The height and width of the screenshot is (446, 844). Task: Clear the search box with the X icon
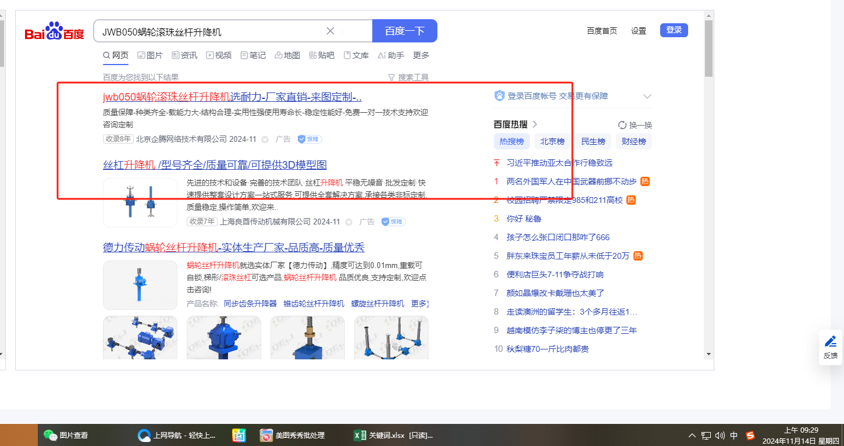pyautogui.click(x=330, y=31)
